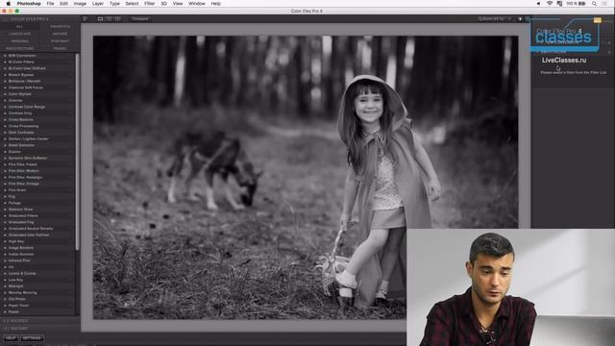The width and height of the screenshot is (615, 346).
Task: Switch to ARCHITECTURE filter category
Action: click(19, 49)
